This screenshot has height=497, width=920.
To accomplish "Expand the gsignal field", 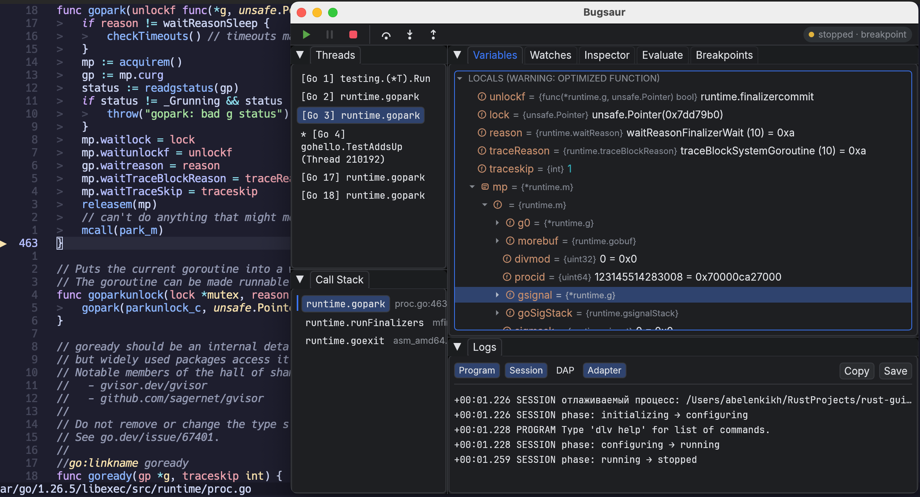I will 497,295.
